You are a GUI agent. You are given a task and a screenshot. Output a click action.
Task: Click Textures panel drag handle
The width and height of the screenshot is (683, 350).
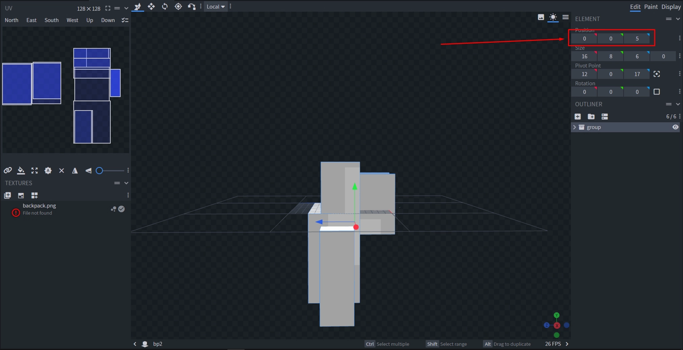[x=117, y=183]
